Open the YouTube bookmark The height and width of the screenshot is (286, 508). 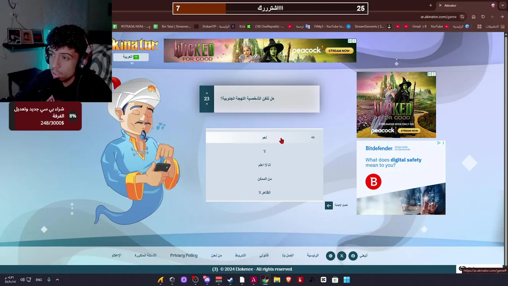(439, 27)
